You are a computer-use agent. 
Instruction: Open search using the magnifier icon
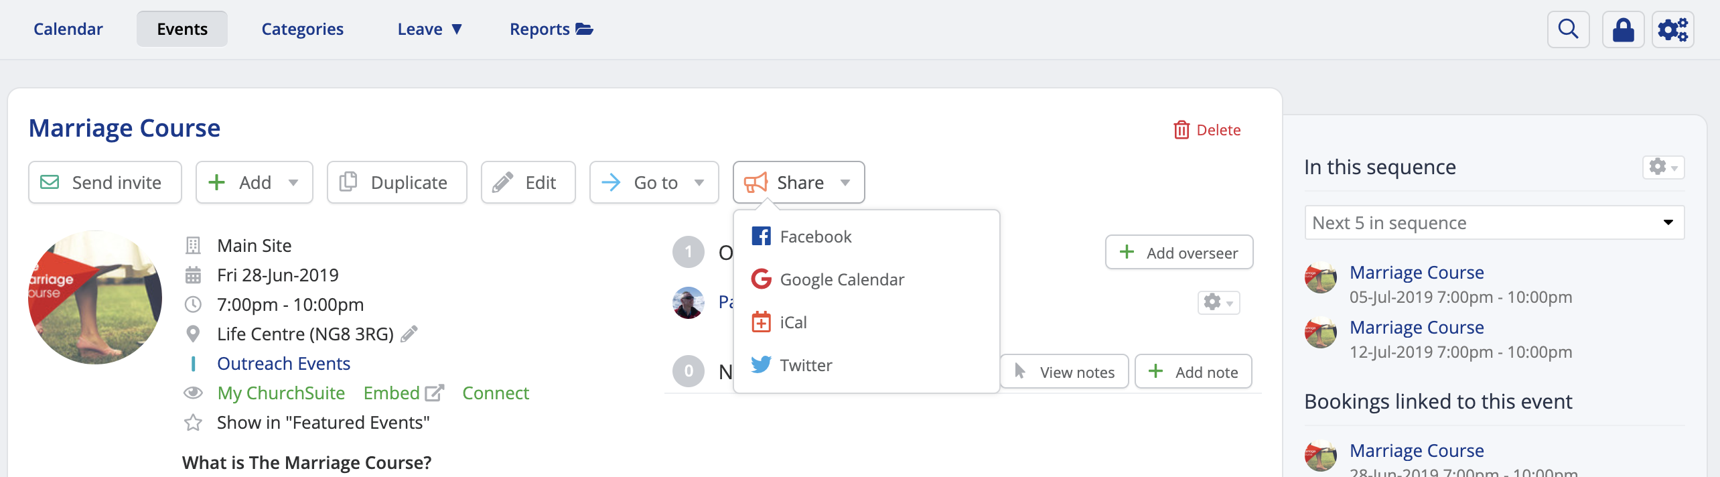click(1567, 29)
